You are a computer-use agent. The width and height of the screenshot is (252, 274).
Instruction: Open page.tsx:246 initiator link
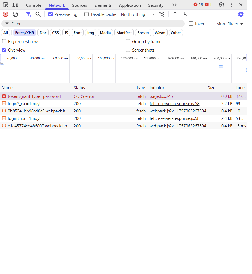[x=161, y=96]
